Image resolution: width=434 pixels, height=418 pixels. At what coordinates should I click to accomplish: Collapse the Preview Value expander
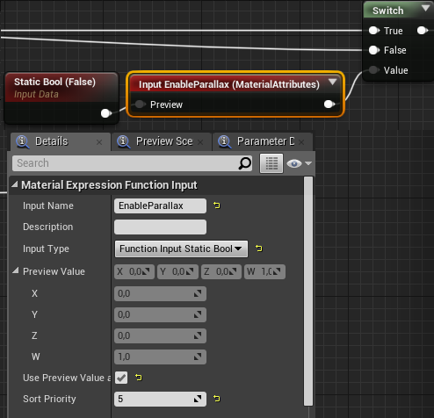[x=16, y=270]
